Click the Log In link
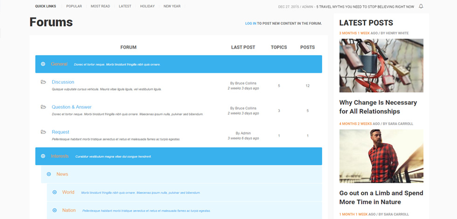Viewport: 457px width, 219px height. pyautogui.click(x=251, y=24)
